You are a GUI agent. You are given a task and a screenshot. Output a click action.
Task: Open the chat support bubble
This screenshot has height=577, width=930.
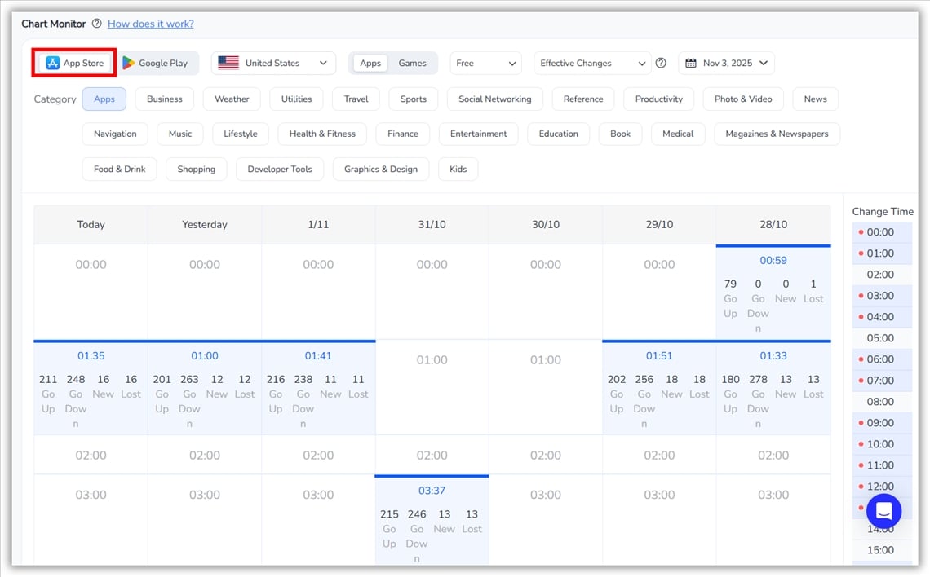coord(883,511)
